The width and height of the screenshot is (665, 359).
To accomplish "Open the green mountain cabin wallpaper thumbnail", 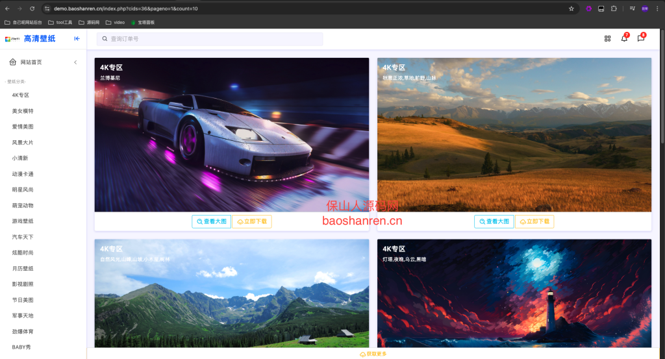I will [x=232, y=293].
